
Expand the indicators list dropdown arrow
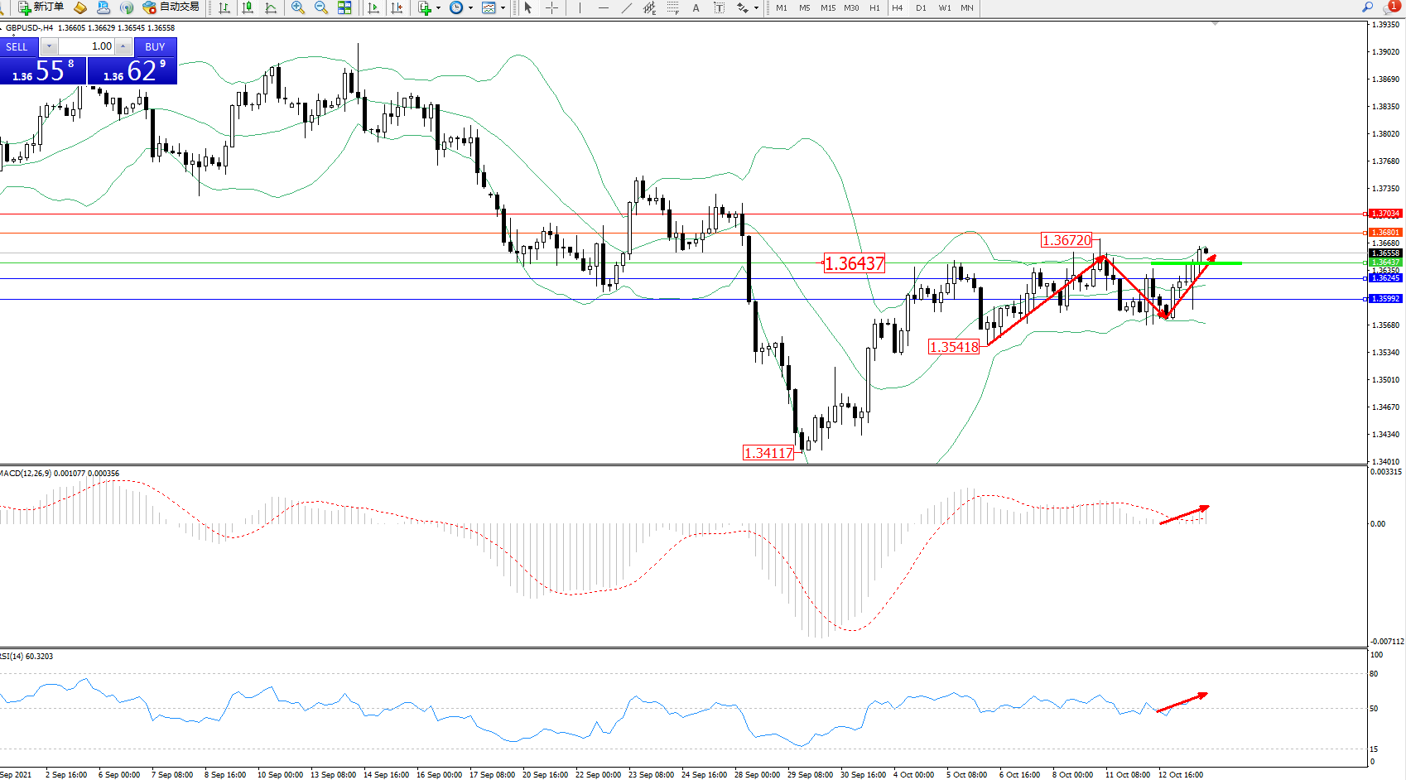point(438,7)
